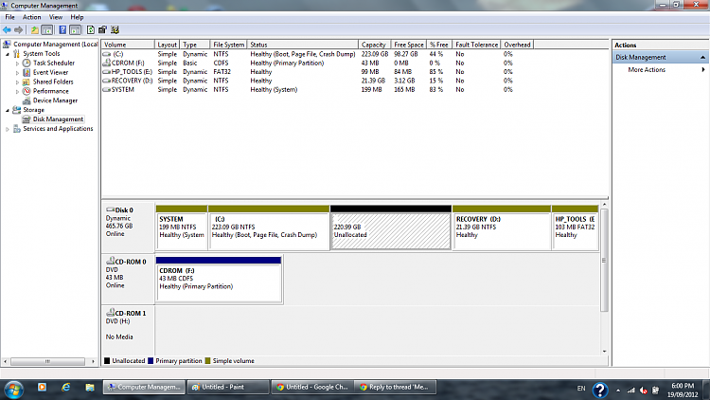Image resolution: width=710 pixels, height=400 pixels.
Task: Open Windows Explorer from the taskbar
Action: click(x=90, y=388)
